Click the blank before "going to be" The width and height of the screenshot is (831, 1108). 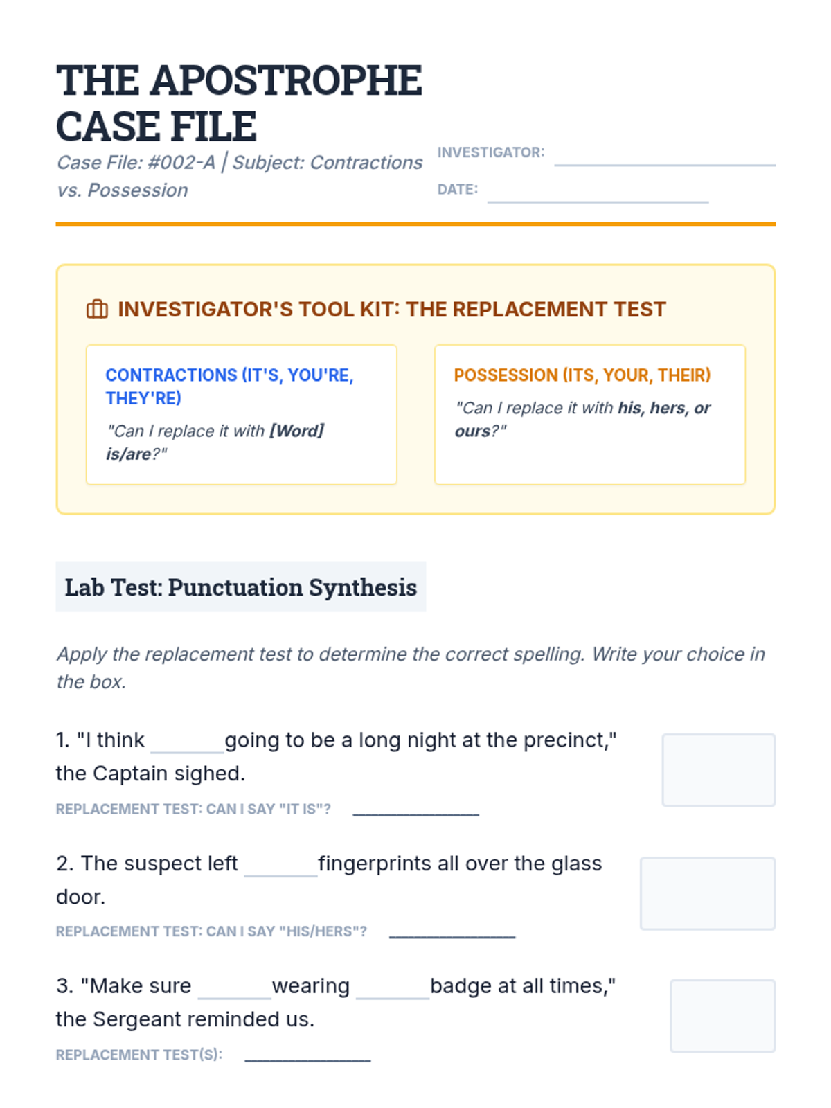click(187, 742)
